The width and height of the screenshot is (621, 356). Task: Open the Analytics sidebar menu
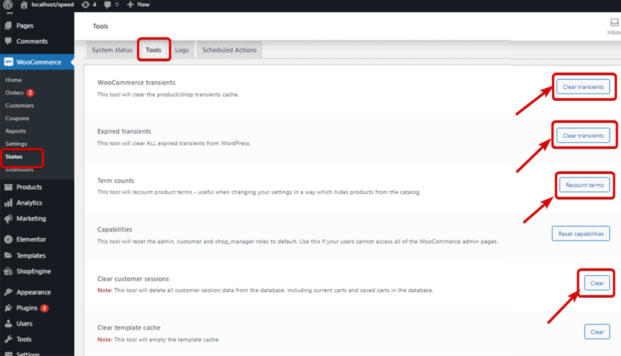click(x=29, y=203)
